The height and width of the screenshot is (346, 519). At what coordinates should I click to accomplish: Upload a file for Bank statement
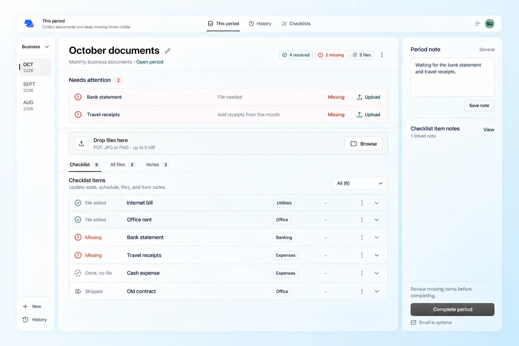tap(368, 97)
